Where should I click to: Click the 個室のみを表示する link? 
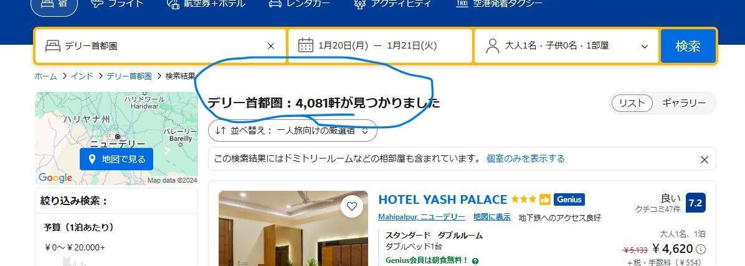pos(526,159)
